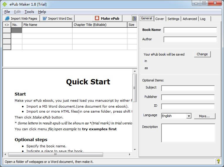Click the Import Word Doc button
224x167 pixels.
(x=58, y=19)
